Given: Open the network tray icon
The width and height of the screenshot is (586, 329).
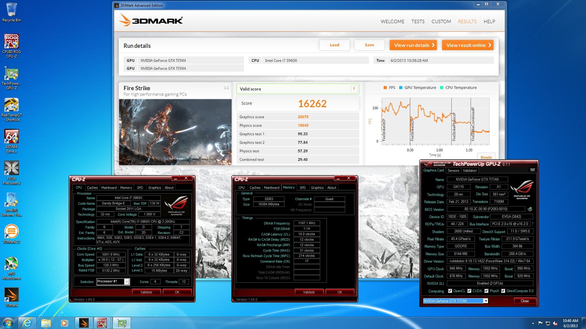Looking at the screenshot, I should pos(548,323).
